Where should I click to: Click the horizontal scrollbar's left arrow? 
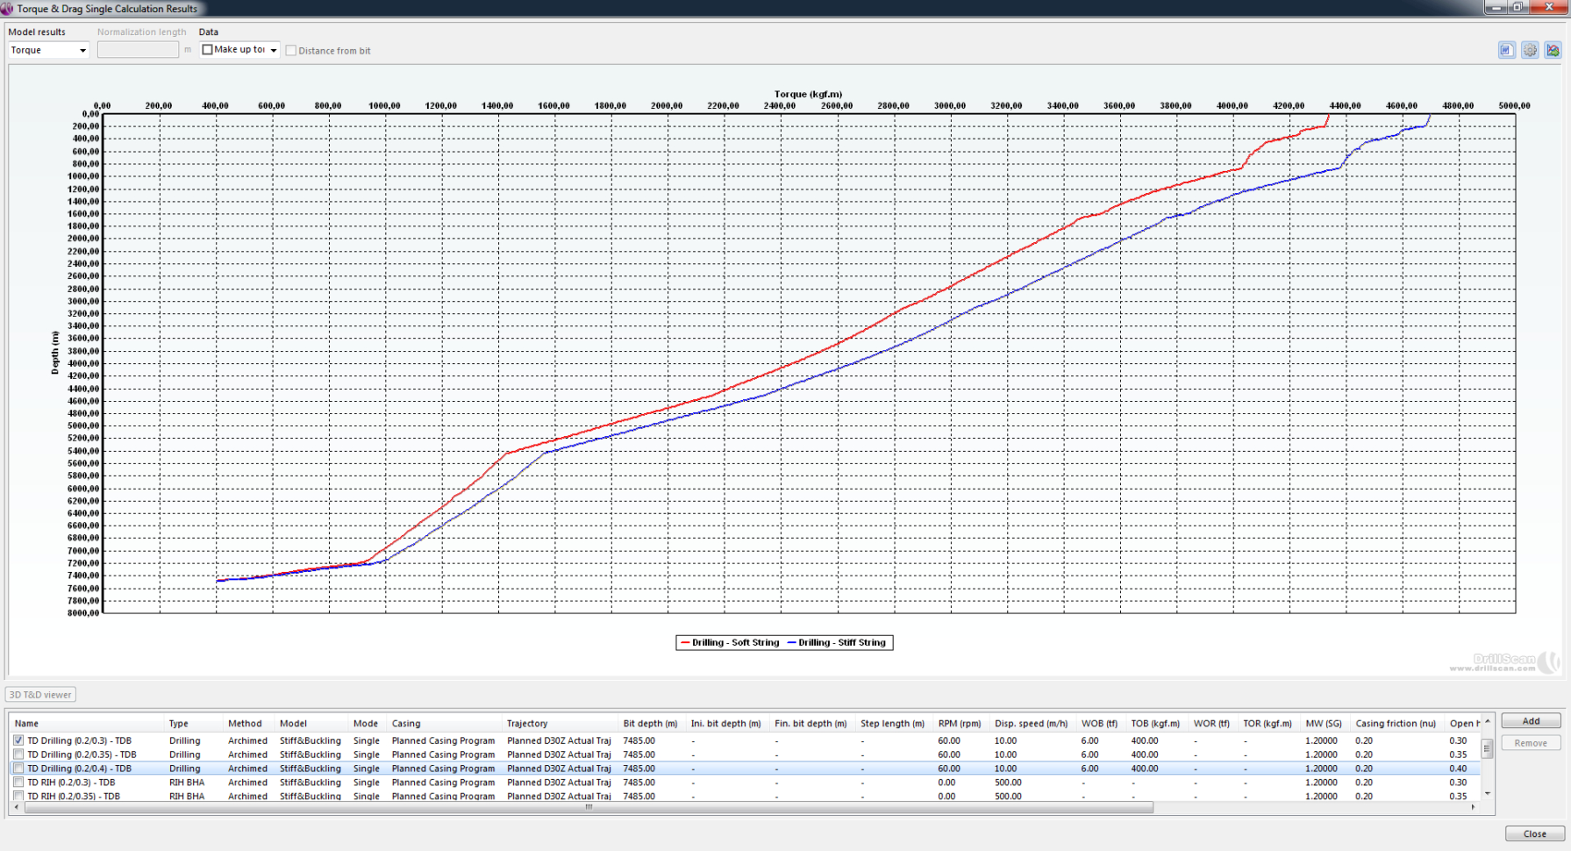[17, 807]
